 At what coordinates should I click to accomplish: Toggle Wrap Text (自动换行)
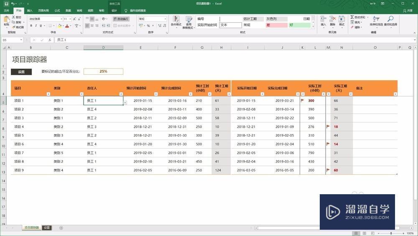click(x=121, y=19)
